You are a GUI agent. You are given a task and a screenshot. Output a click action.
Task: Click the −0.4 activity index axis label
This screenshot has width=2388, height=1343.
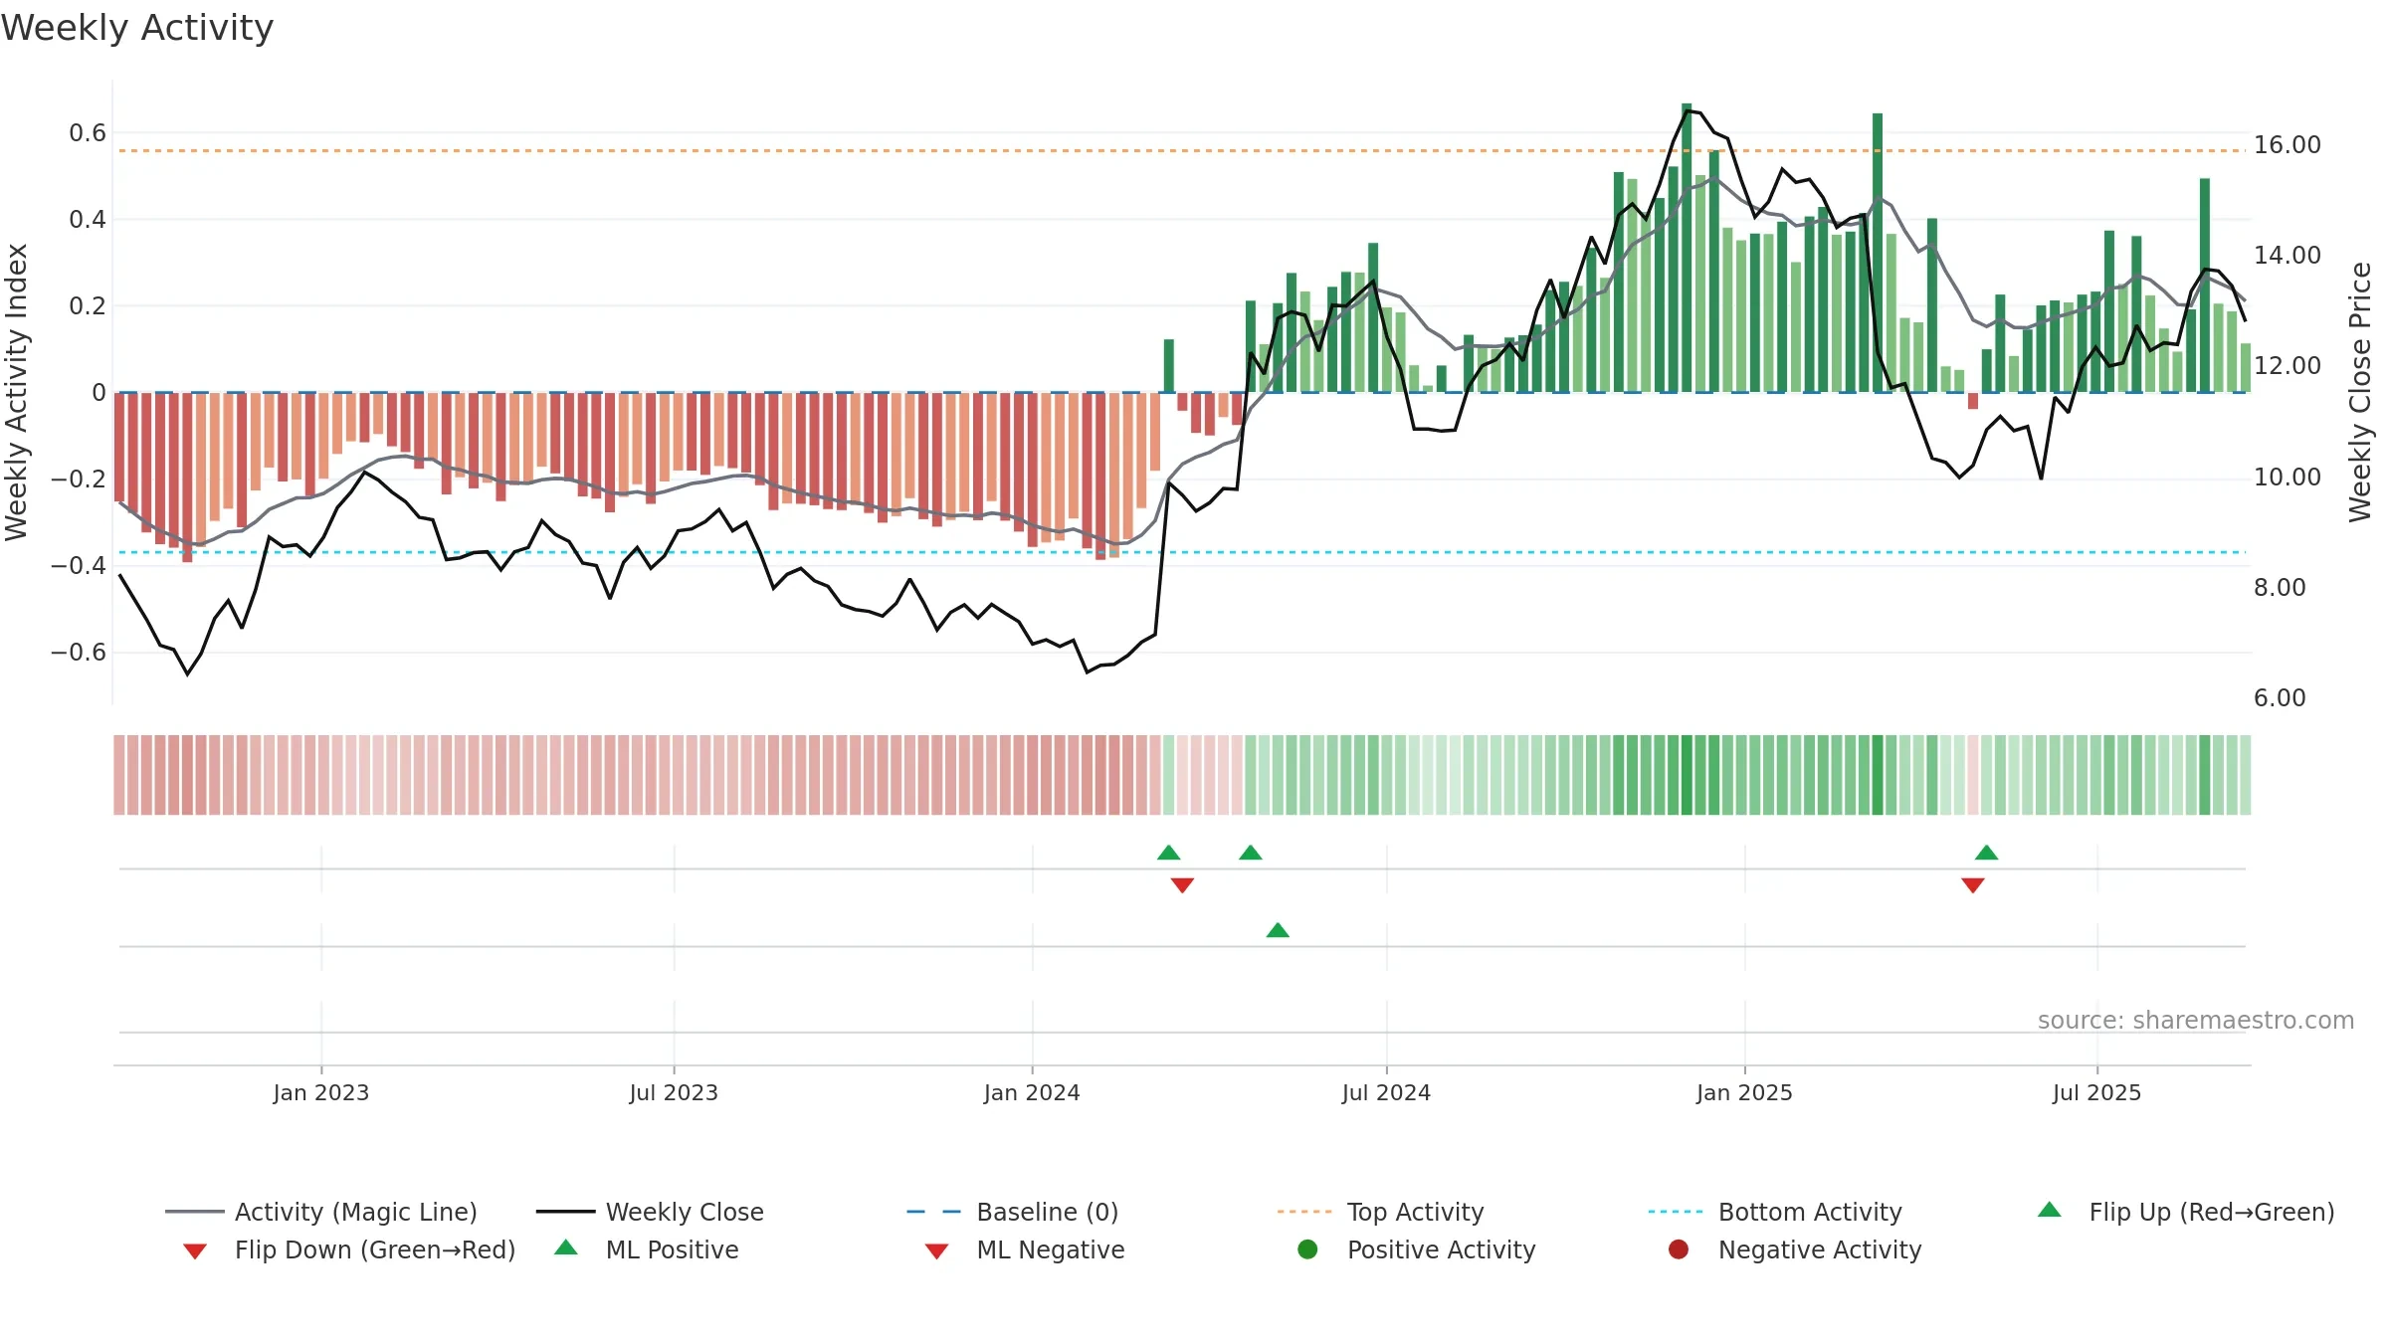pos(79,566)
